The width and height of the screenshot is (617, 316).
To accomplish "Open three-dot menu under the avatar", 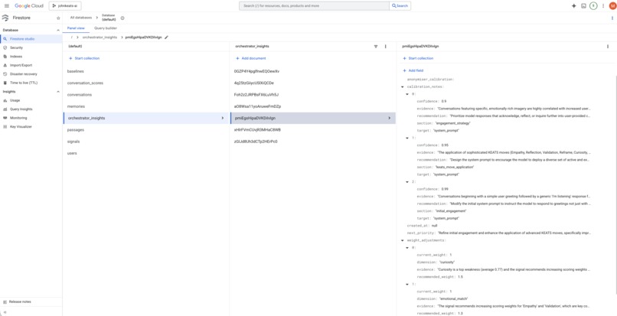I will (612, 18).
